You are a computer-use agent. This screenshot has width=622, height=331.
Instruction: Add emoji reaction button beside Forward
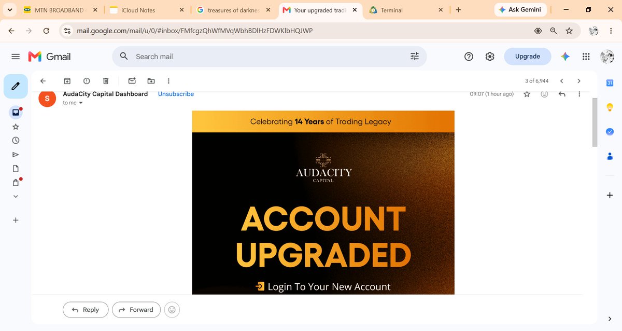tap(172, 310)
